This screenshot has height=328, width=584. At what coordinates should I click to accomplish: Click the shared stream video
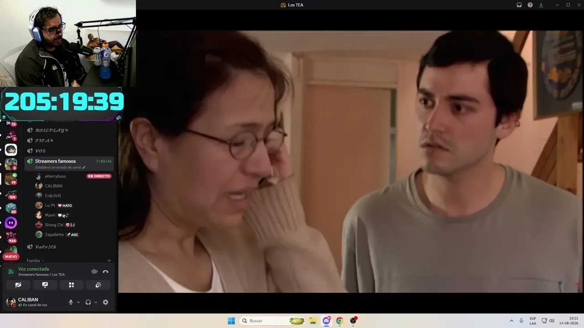click(x=351, y=162)
